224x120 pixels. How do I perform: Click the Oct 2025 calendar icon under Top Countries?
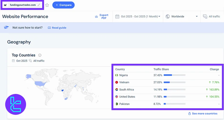pyautogui.click(x=13, y=61)
